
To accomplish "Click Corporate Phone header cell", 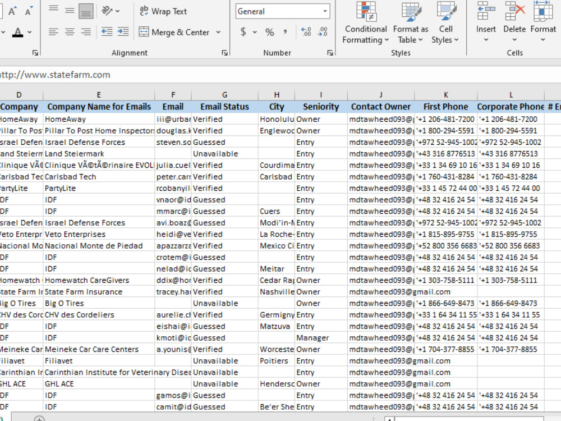I will point(511,107).
